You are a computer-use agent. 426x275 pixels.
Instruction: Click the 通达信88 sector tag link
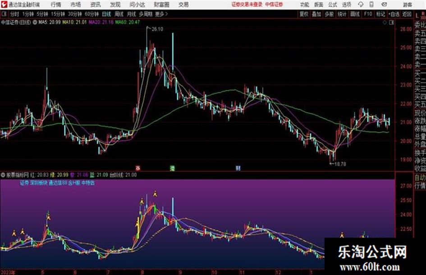(58, 183)
